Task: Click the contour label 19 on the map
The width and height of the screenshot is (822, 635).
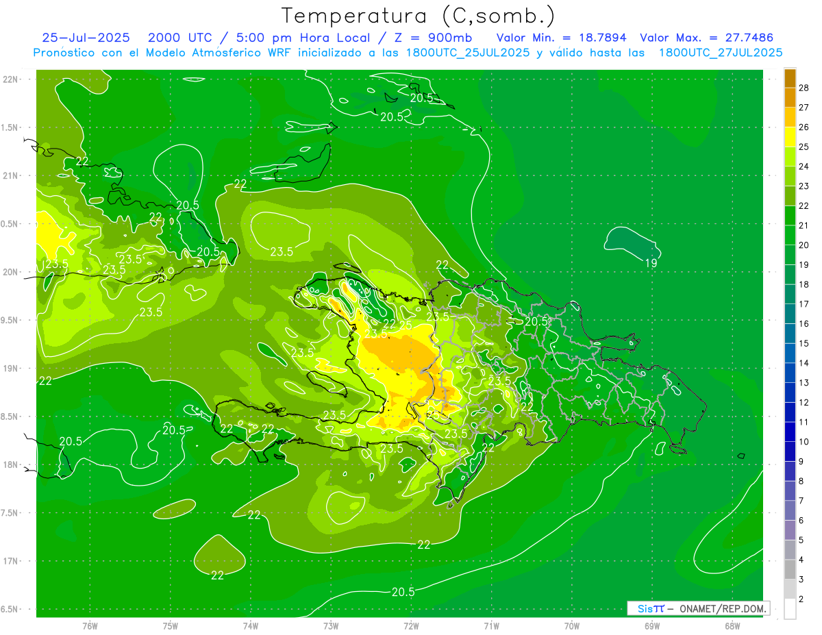Action: pos(651,262)
